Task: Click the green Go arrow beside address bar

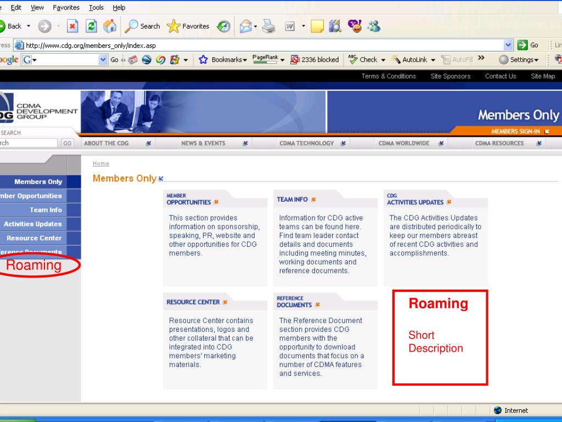Action: click(x=522, y=45)
